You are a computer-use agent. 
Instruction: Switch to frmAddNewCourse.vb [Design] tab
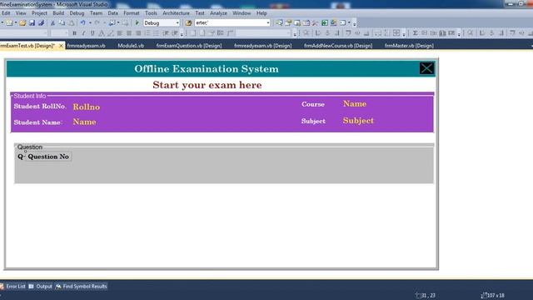tap(338, 46)
